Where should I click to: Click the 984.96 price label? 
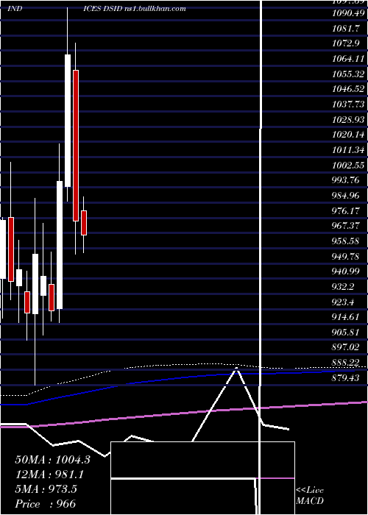click(345, 196)
